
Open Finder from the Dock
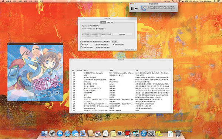44,133
